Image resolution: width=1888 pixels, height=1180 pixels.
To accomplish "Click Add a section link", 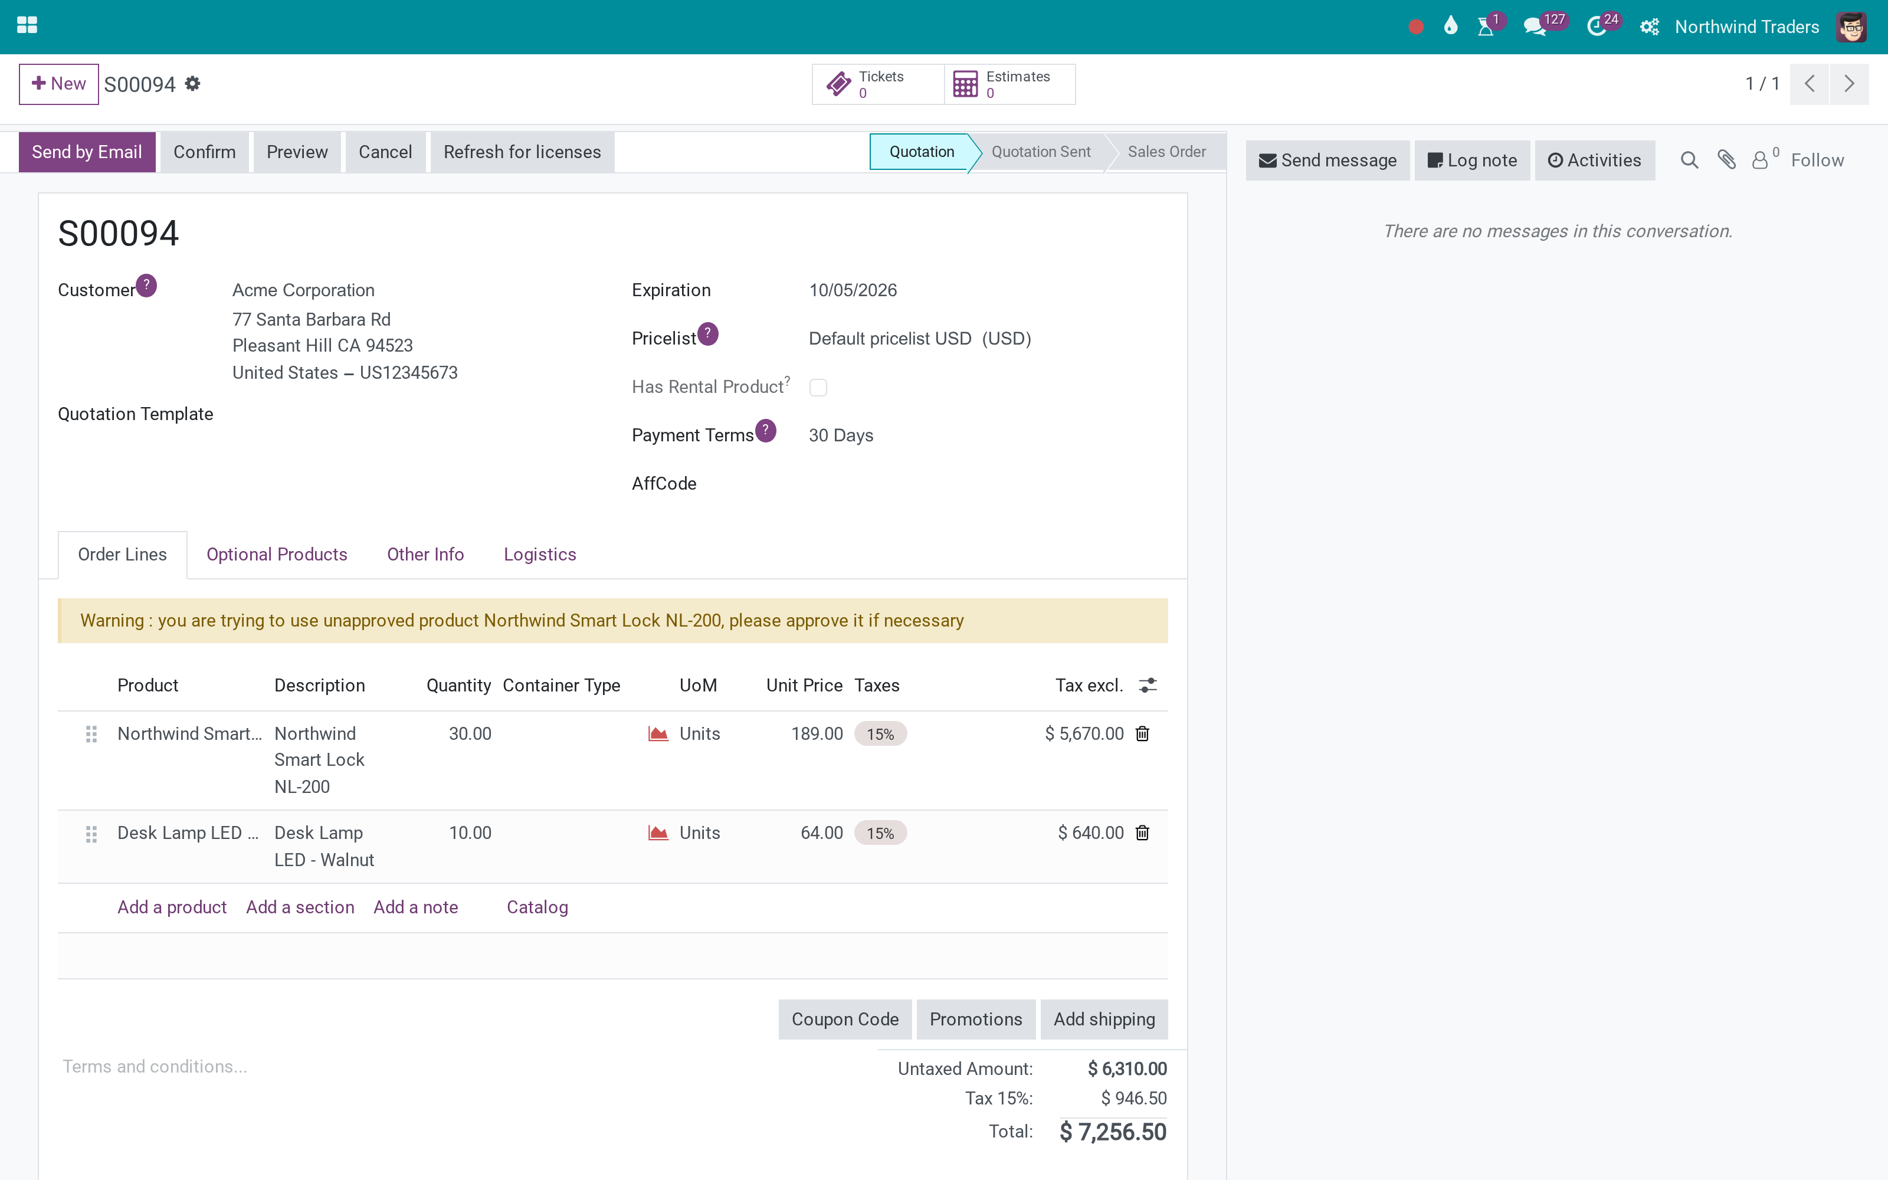I will coord(300,907).
